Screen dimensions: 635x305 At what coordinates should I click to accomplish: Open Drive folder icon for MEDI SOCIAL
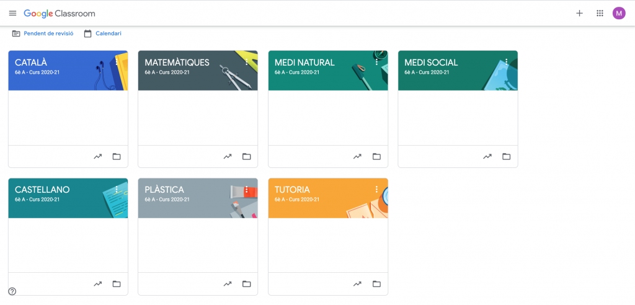tap(506, 156)
